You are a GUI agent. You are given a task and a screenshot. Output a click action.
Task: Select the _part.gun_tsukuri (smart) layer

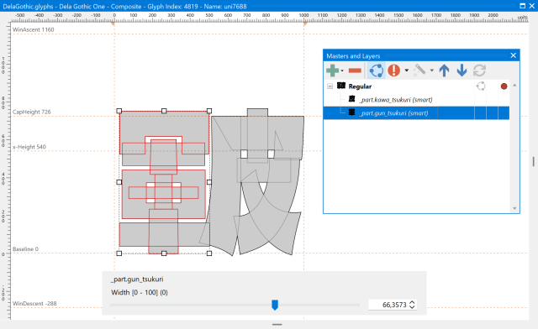[416, 112]
